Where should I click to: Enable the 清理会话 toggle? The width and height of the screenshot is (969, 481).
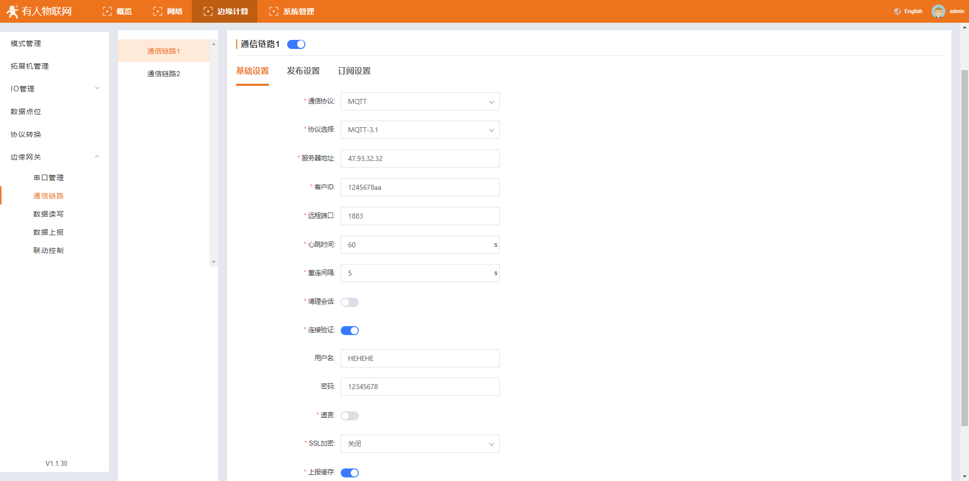click(349, 302)
